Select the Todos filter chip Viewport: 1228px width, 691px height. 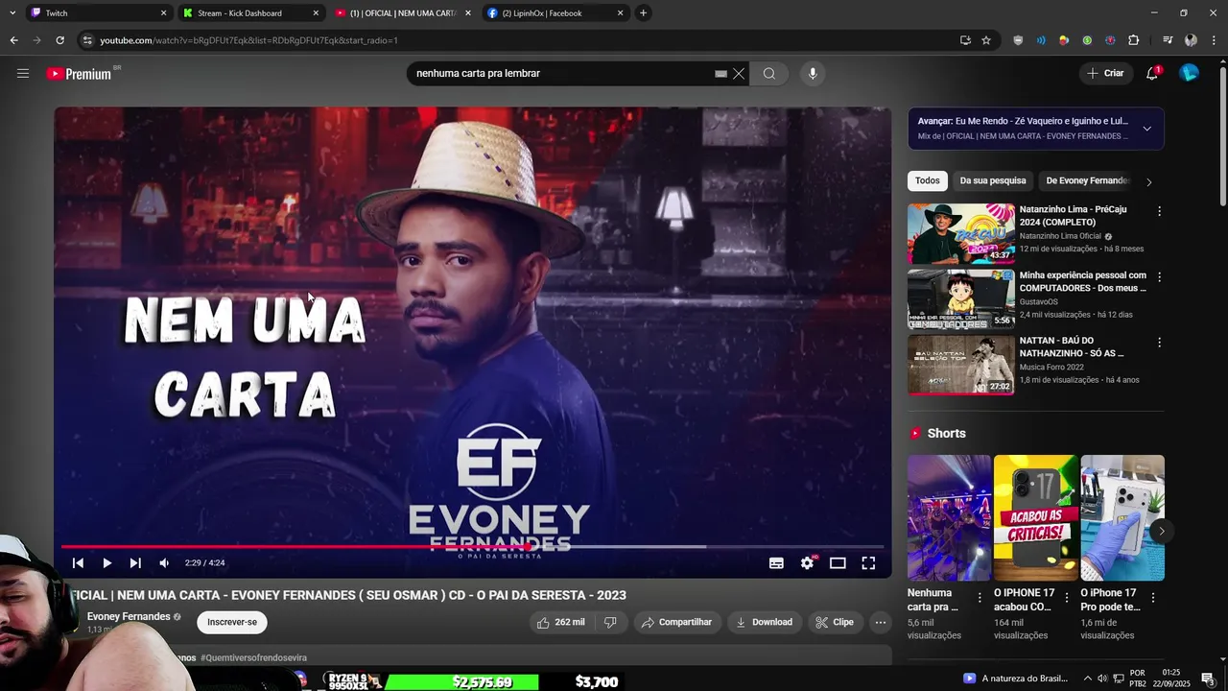click(x=927, y=180)
